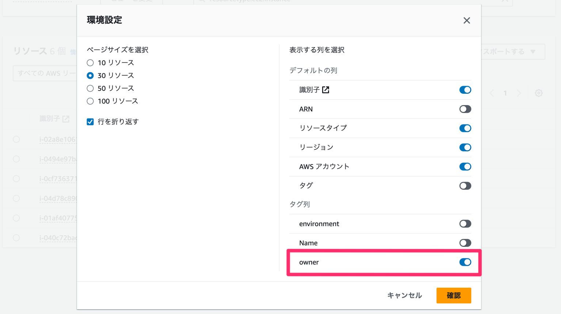
Task: Uncheck the 行を折り返す checkbox
Action: point(90,122)
